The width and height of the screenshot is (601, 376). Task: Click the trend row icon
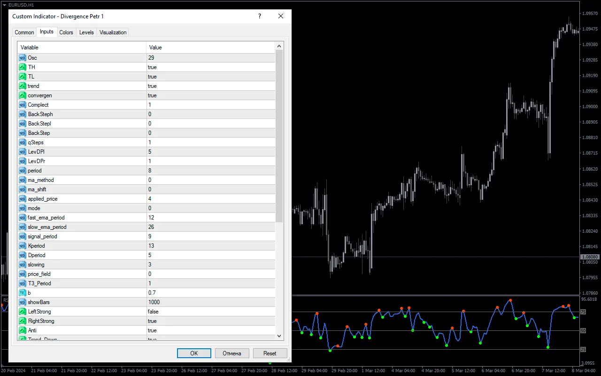pyautogui.click(x=23, y=86)
